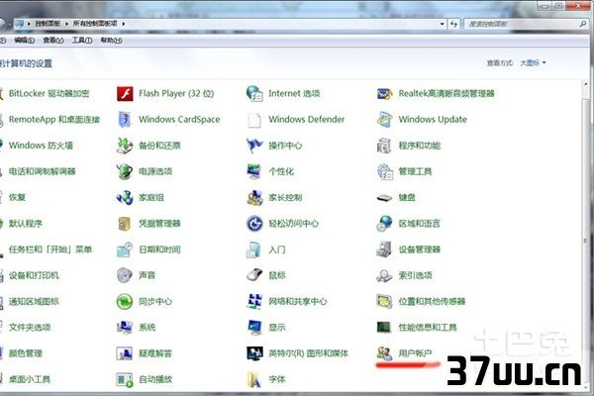
Task: Open the 凭据管理器 icon
Action: [125, 224]
